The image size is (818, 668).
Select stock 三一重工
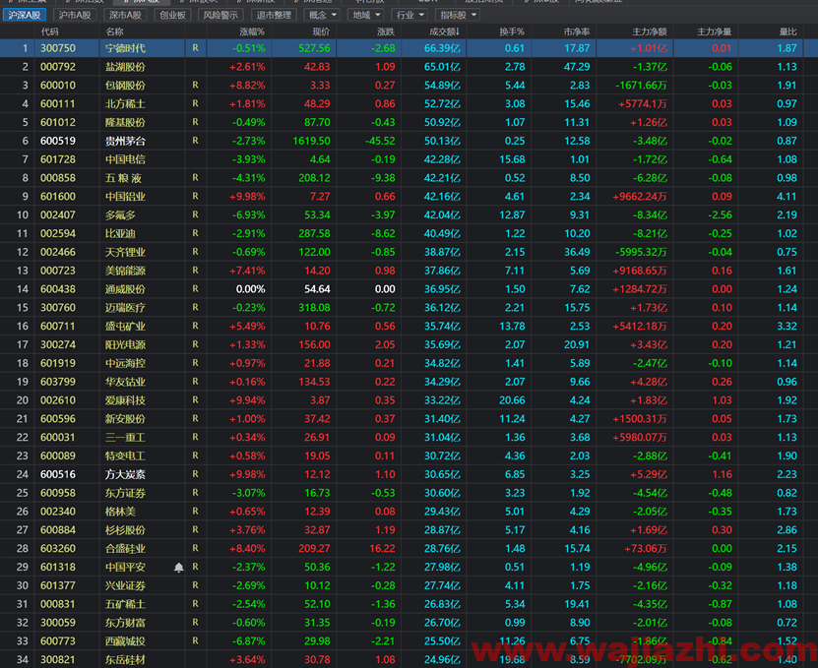pyautogui.click(x=125, y=437)
